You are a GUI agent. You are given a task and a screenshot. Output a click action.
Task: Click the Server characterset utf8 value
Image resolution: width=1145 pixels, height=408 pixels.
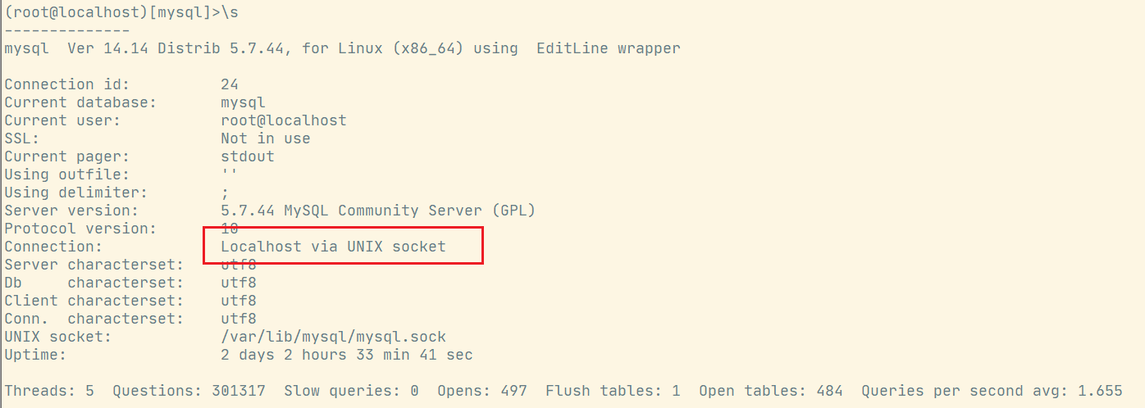pos(239,265)
